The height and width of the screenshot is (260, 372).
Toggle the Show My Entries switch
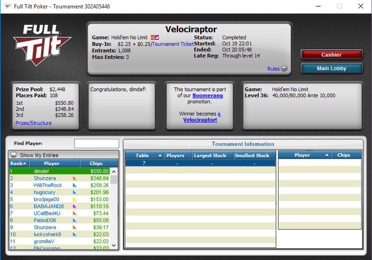pyautogui.click(x=14, y=155)
